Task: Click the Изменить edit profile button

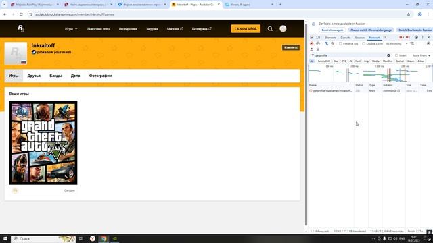Action: click(290, 47)
